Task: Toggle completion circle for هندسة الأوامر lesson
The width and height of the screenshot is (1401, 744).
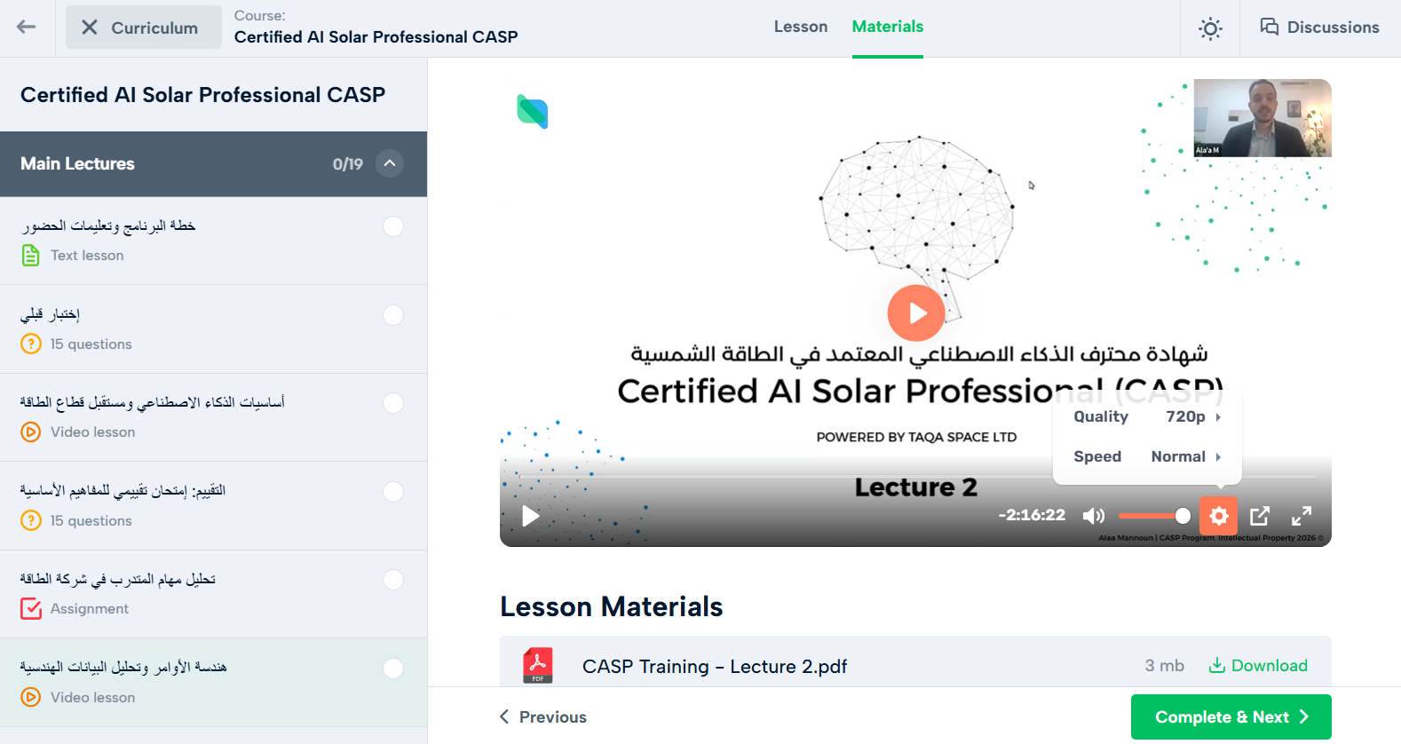Action: click(x=393, y=669)
